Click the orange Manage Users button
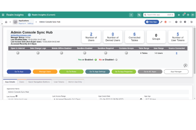The image size is (196, 130). click(x=45, y=72)
